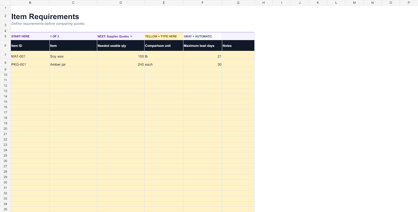Select row 20 header
The height and width of the screenshot is (212, 418).
5,129
